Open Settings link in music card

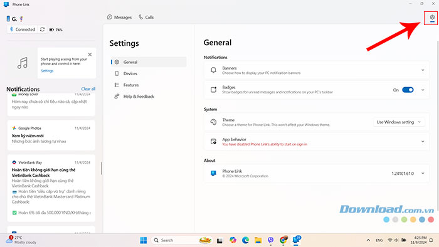(47, 71)
